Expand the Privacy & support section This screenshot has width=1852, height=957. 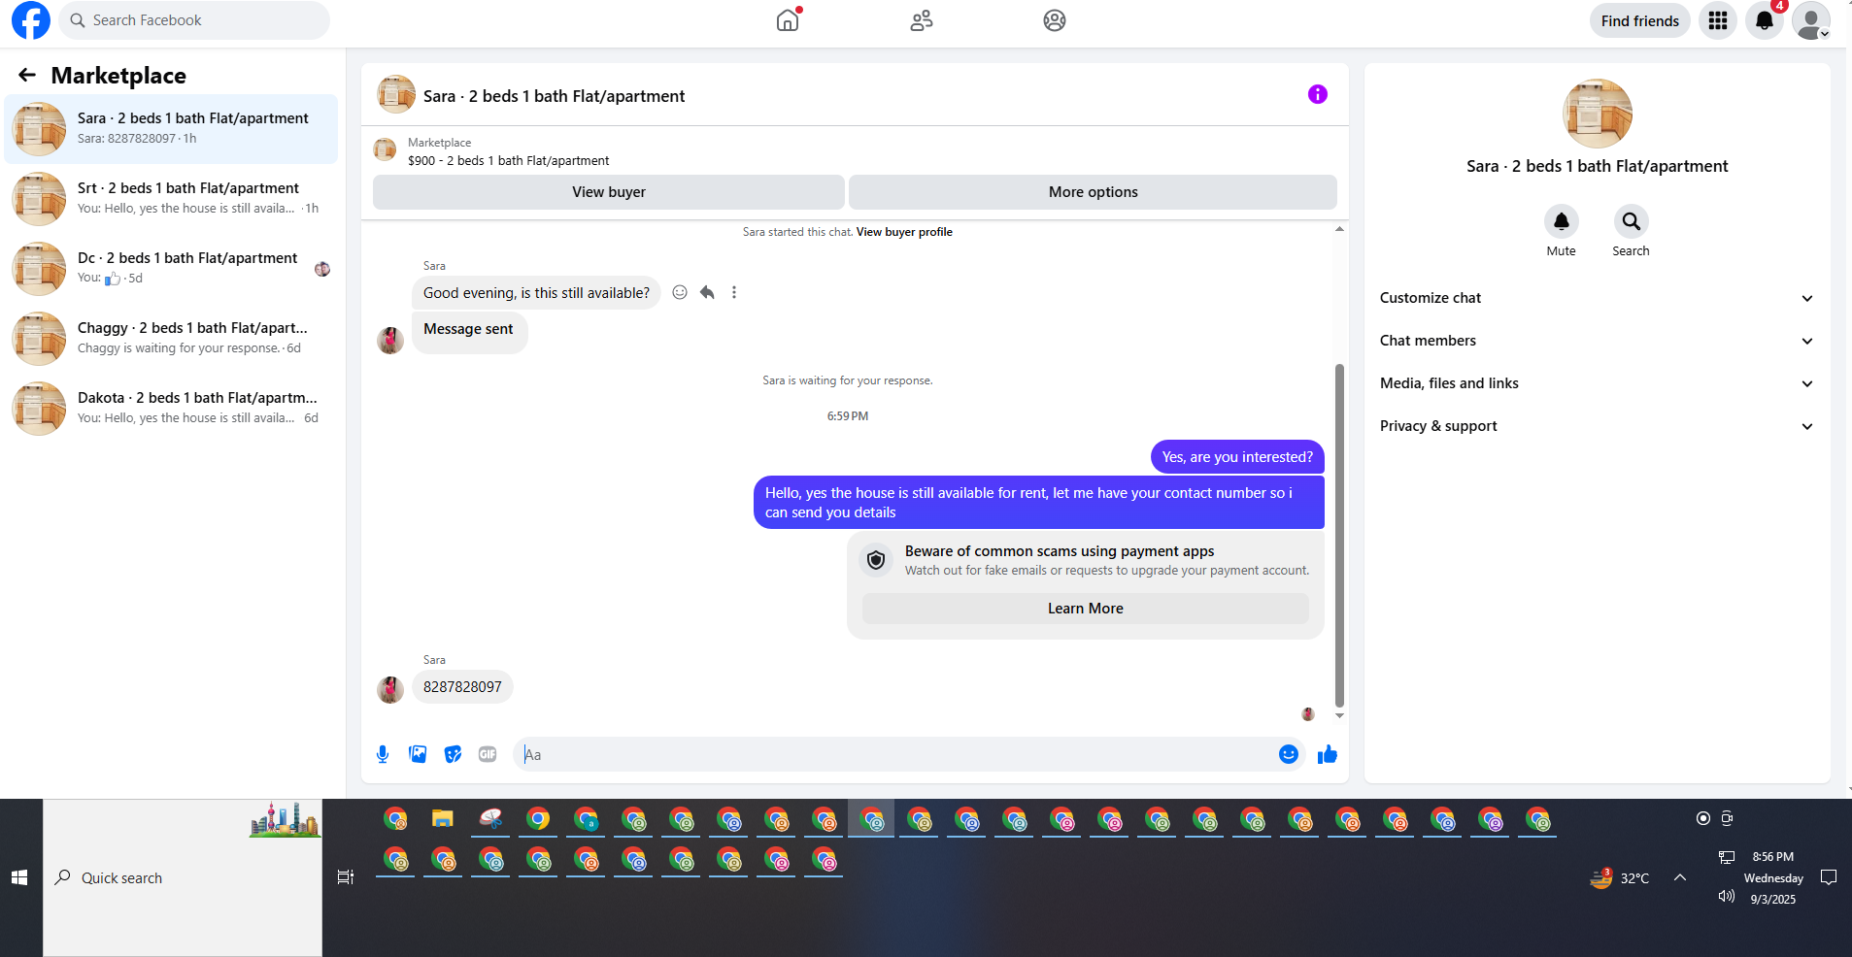(1597, 426)
